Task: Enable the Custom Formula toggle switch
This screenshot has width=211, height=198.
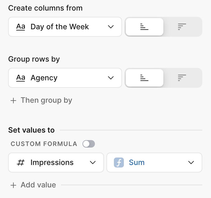Action: [89, 144]
